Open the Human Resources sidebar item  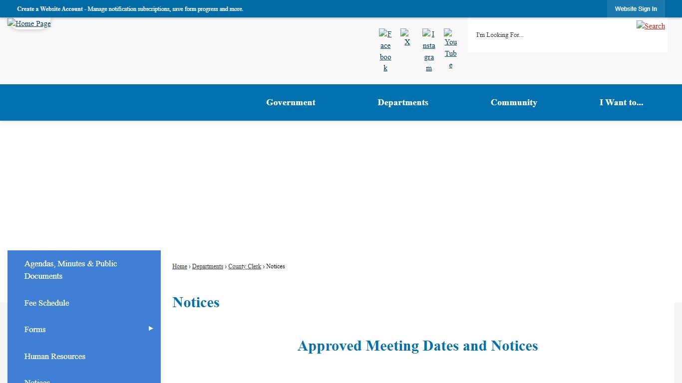54,356
